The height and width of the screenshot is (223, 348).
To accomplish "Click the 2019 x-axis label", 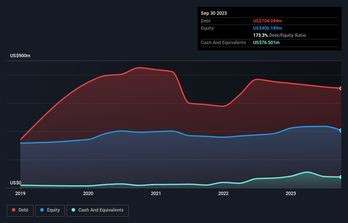I will pyautogui.click(x=20, y=193).
